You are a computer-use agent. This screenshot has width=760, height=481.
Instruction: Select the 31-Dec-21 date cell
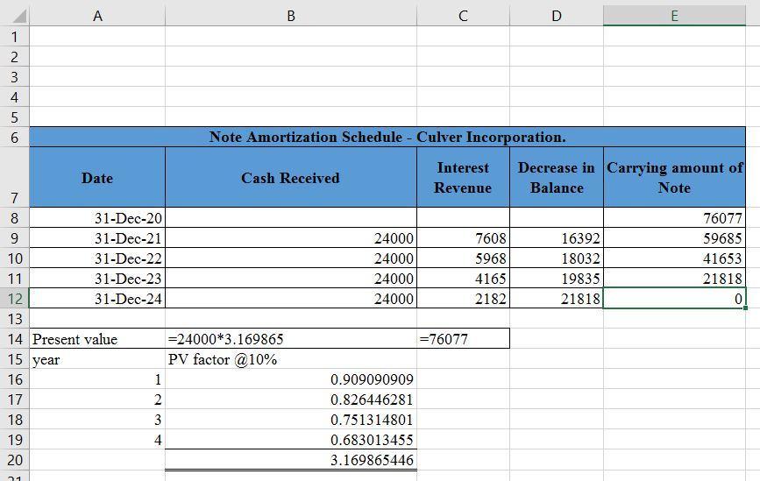pyautogui.click(x=97, y=238)
